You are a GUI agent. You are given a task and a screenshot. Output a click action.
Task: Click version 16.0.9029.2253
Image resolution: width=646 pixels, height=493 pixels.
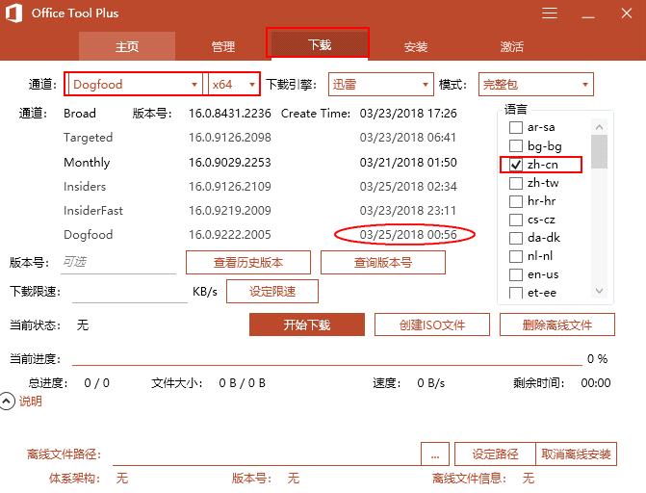coord(229,162)
